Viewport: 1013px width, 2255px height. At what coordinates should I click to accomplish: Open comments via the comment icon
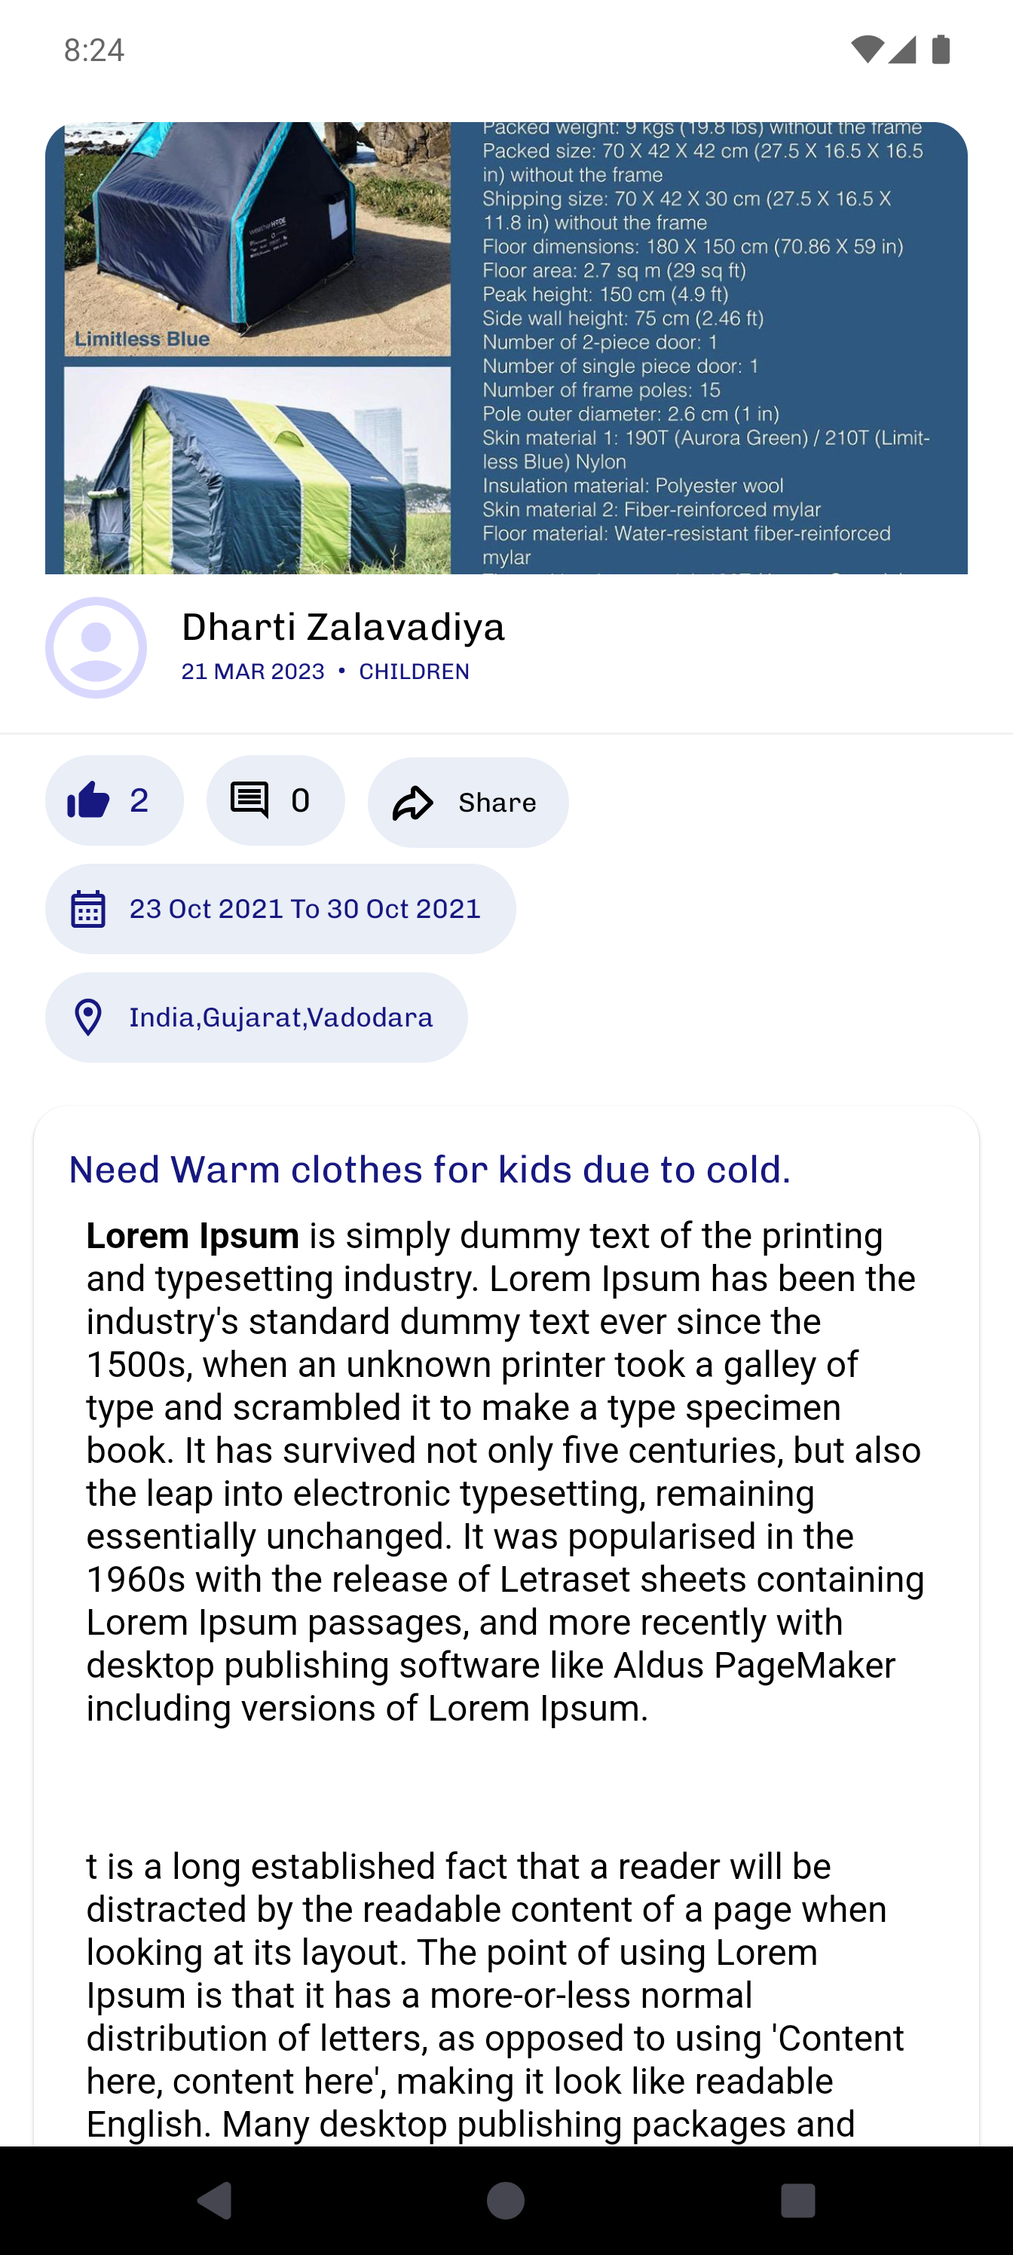[x=249, y=800]
